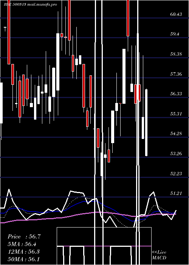Click the 51.21 price axis label
The height and width of the screenshot is (265, 189).
(x=176, y=193)
